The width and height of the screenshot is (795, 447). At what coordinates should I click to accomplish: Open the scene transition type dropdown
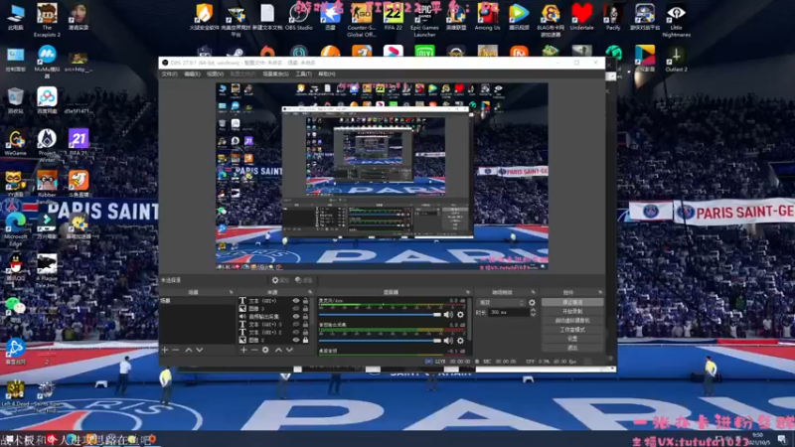point(502,303)
